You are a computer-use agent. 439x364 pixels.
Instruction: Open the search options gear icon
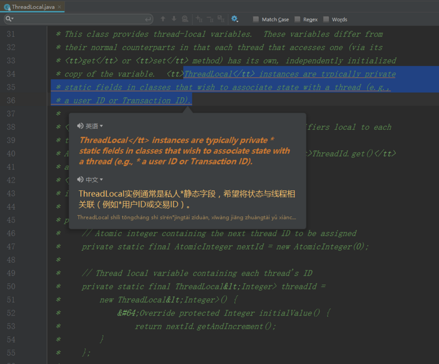pos(234,19)
